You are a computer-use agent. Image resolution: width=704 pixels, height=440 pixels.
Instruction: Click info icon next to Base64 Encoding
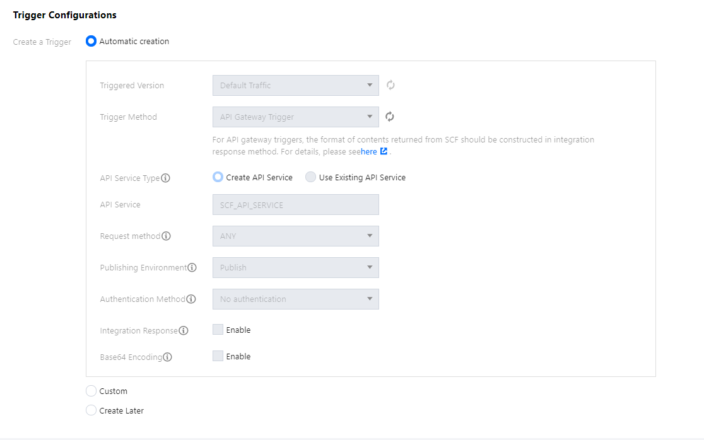pos(168,357)
